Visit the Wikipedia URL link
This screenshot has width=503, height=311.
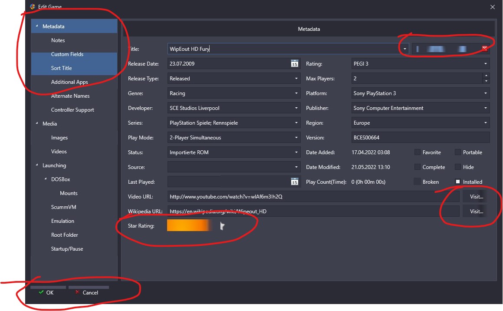click(476, 211)
